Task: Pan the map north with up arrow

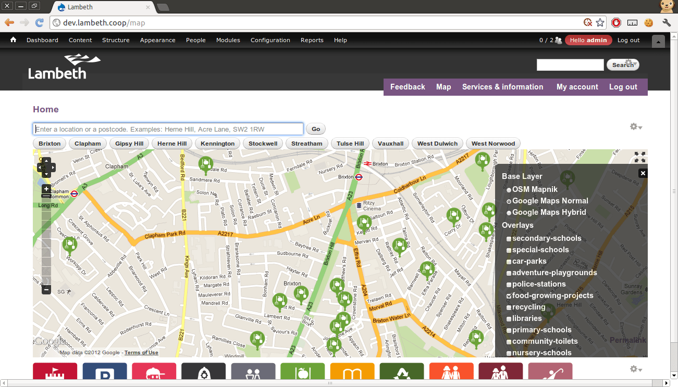Action: pos(46,161)
